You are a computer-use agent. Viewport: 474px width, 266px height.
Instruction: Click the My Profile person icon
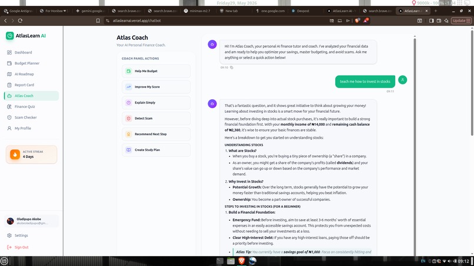(9, 129)
